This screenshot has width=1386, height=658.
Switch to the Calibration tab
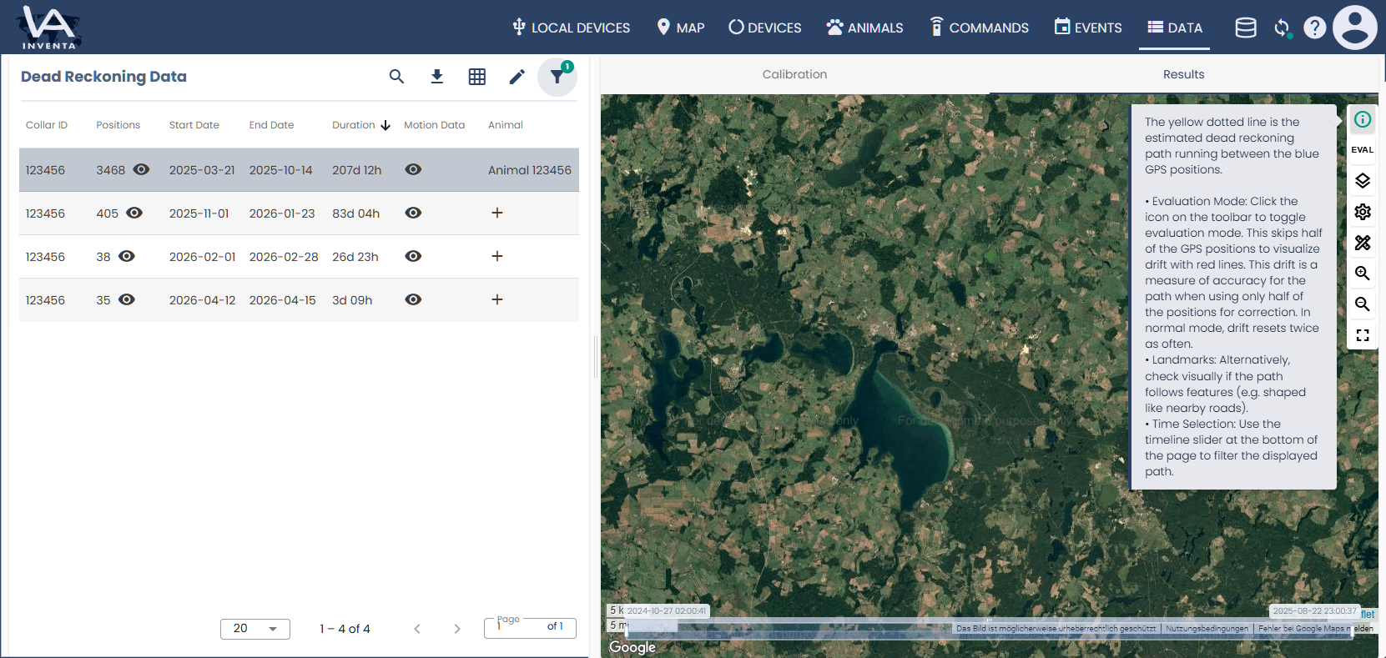click(x=794, y=74)
